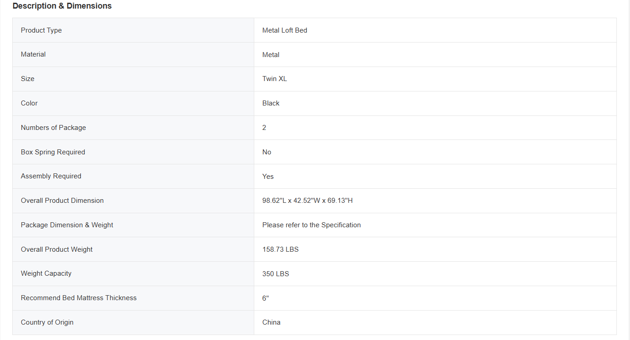The width and height of the screenshot is (630, 340).
Task: Click the Overall Product Dimension label
Action: (62, 201)
